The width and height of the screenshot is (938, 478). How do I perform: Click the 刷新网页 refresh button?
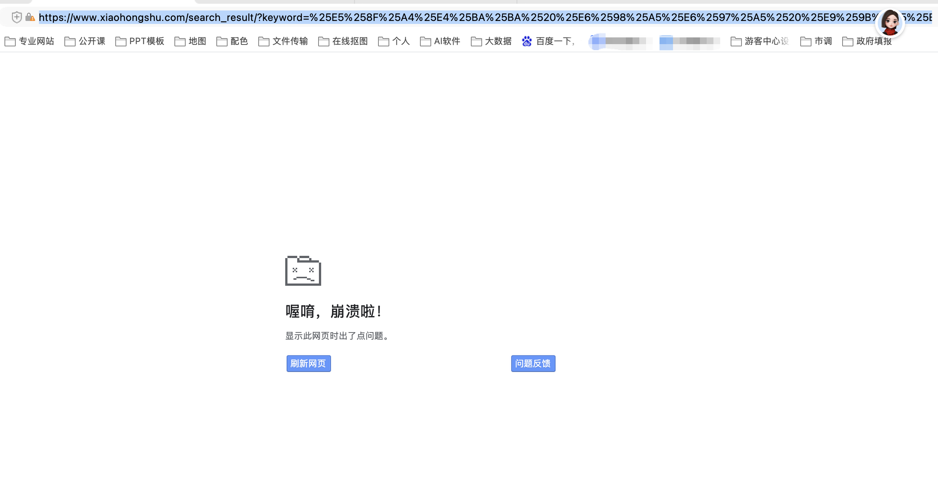click(308, 363)
